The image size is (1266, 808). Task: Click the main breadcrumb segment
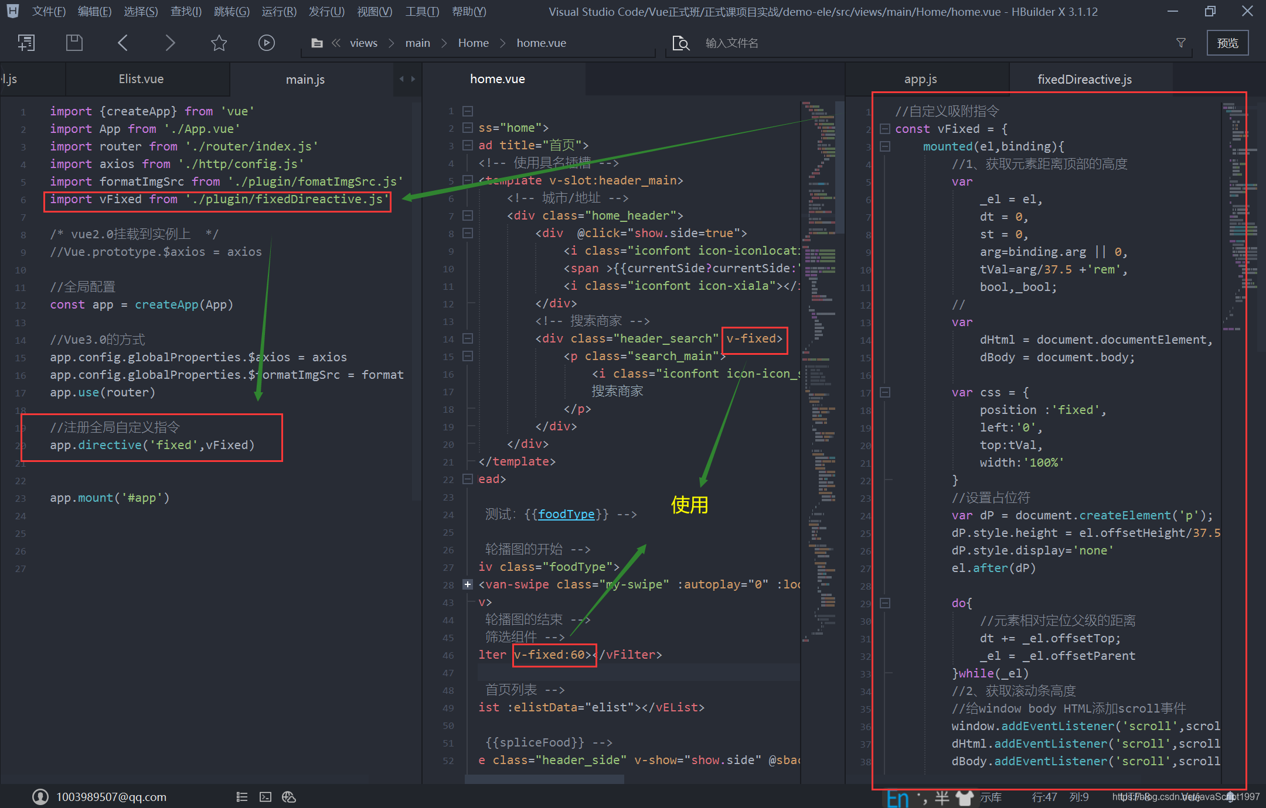click(x=417, y=43)
